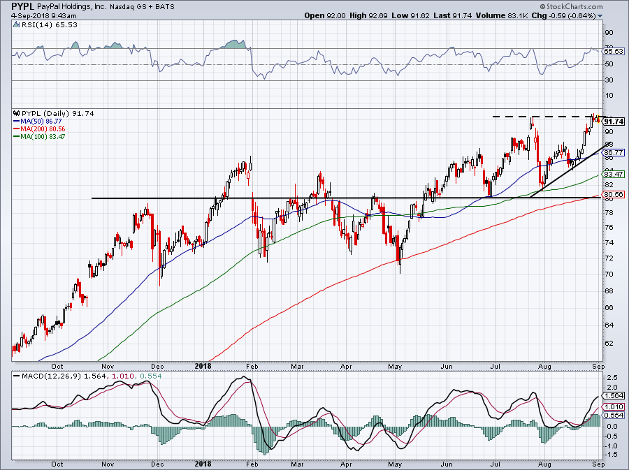Viewport: 629px width, 470px height.
Task: Click the MA(50) 86.77 legend entry
Action: (x=41, y=121)
